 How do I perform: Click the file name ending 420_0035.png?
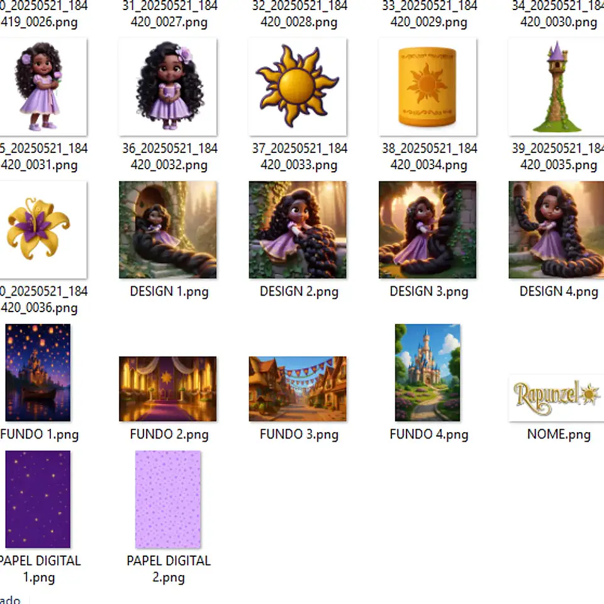[558, 157]
